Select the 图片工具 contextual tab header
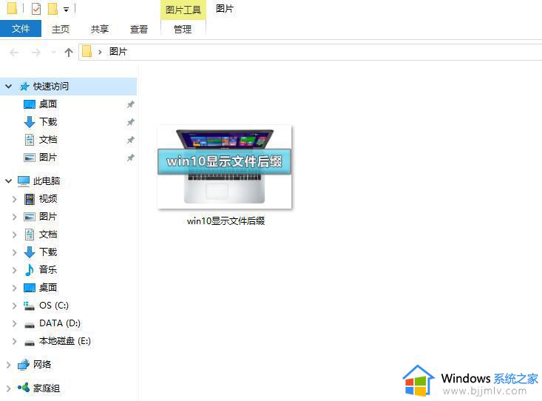The width and height of the screenshot is (542, 401). pyautogui.click(x=183, y=10)
